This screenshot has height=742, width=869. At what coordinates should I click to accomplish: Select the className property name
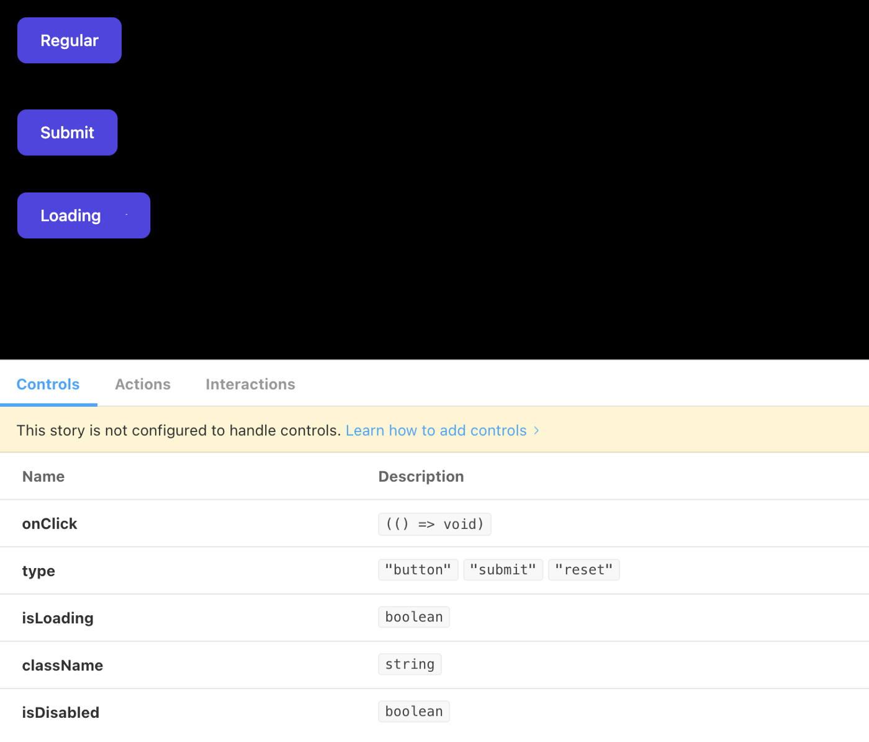click(63, 666)
